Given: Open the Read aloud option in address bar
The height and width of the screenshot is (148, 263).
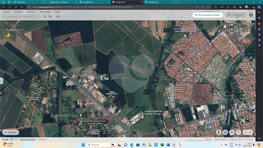Looking at the screenshot, I should [203, 7].
